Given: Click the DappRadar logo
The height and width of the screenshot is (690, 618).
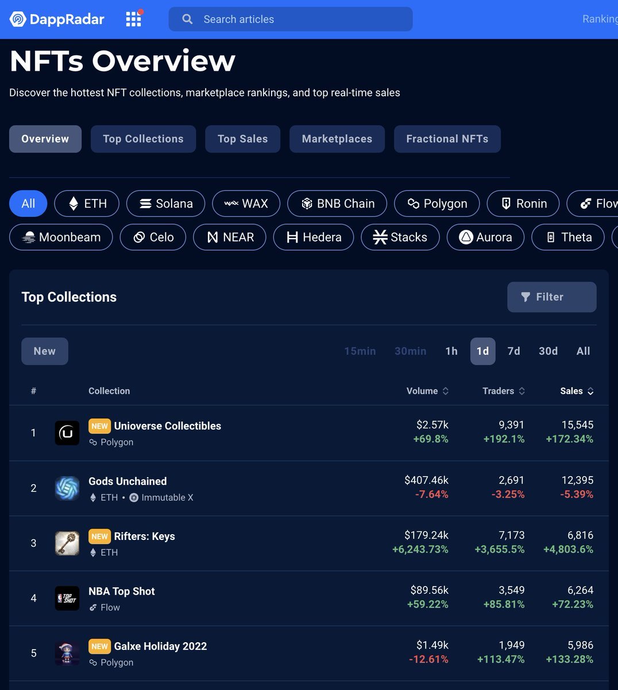Looking at the screenshot, I should pyautogui.click(x=57, y=20).
